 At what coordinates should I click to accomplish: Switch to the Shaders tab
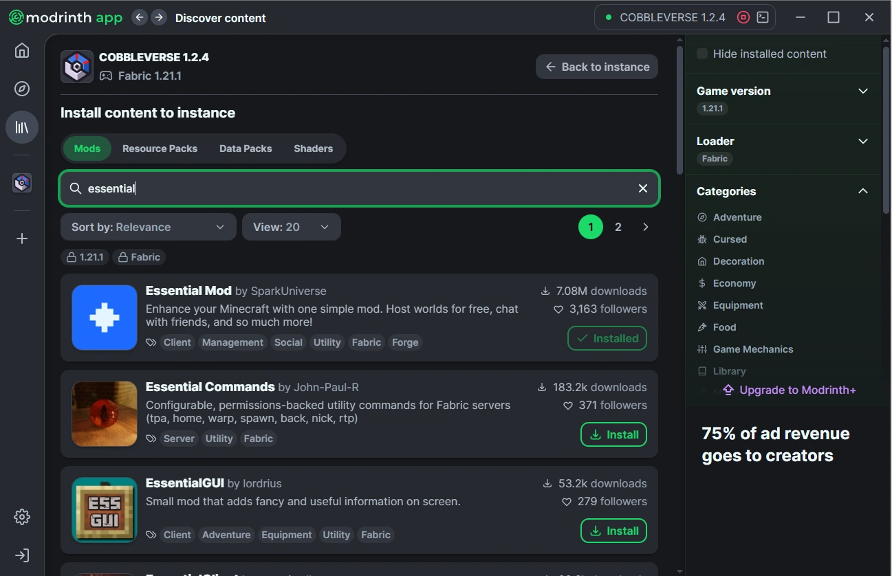[313, 148]
